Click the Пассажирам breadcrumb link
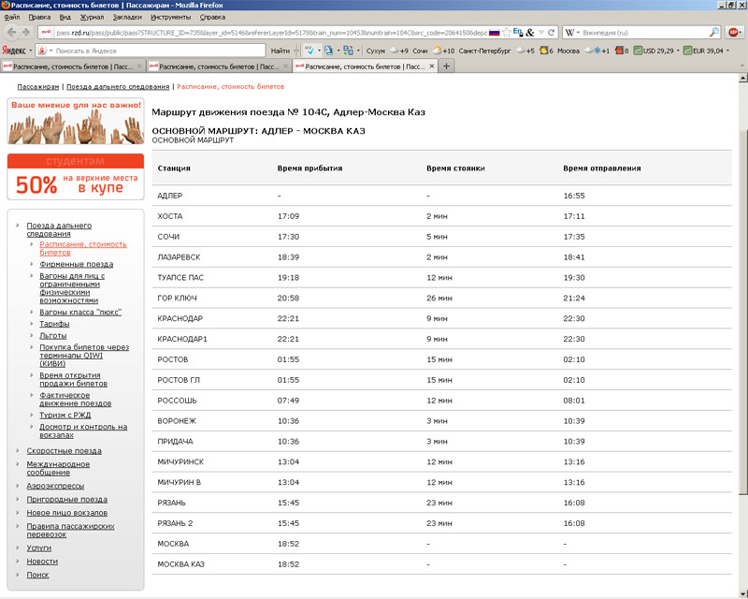The height and width of the screenshot is (599, 748). [x=37, y=86]
